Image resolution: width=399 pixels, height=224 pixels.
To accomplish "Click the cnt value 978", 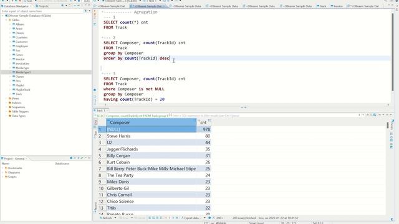I will pyautogui.click(x=204, y=129).
